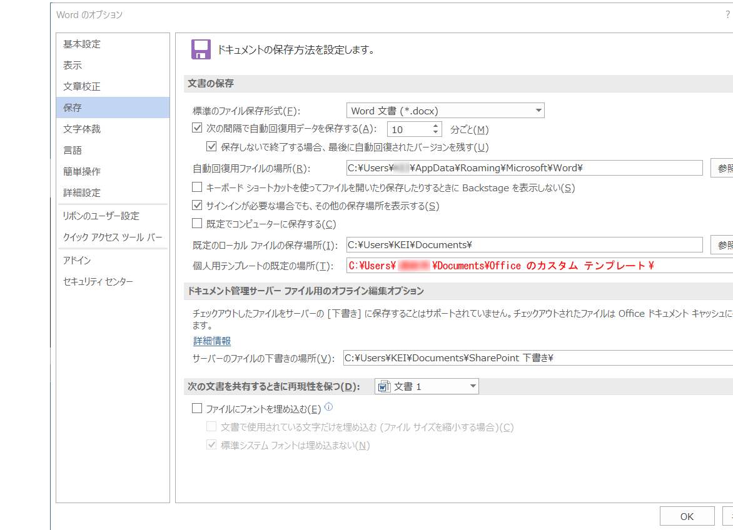Click the オフライン編集オプション section header
This screenshot has width=733, height=530.
coord(458,291)
